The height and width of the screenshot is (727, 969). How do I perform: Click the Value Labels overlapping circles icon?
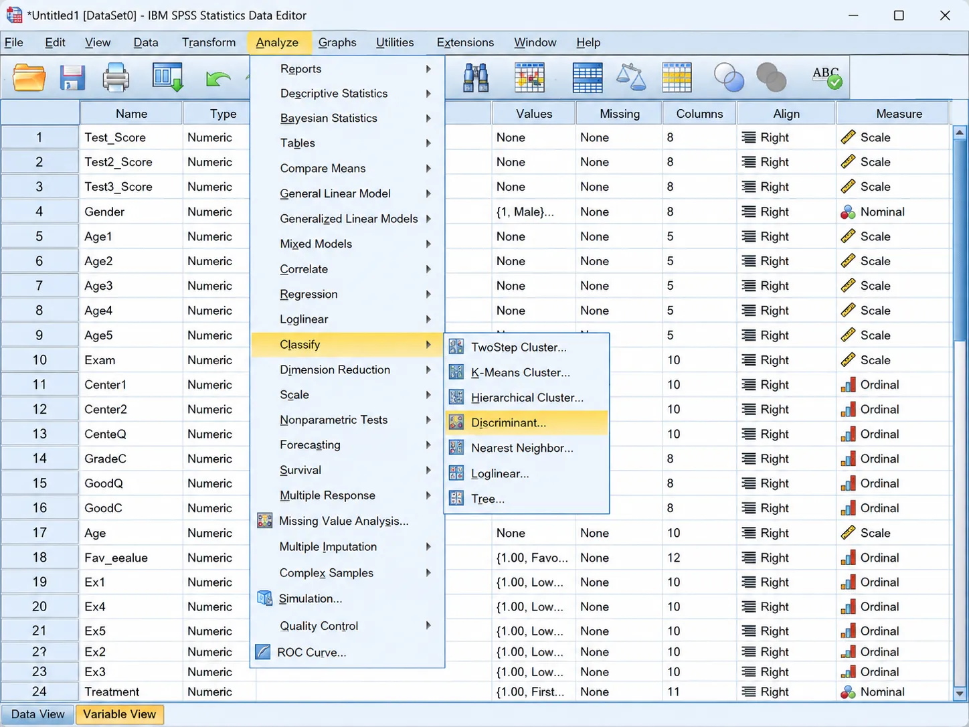click(x=729, y=78)
